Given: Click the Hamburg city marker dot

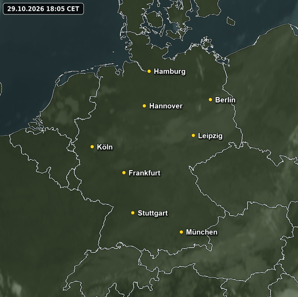Looking at the screenshot, I should (149, 71).
